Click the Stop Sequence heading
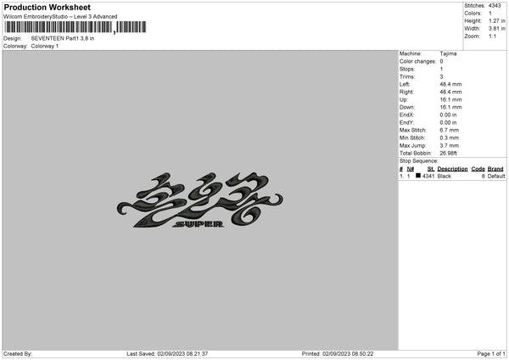This screenshot has width=509, height=360. [418, 161]
